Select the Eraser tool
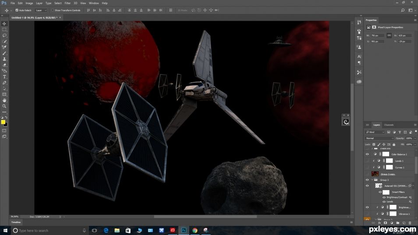418x235 pixels. coord(4,65)
